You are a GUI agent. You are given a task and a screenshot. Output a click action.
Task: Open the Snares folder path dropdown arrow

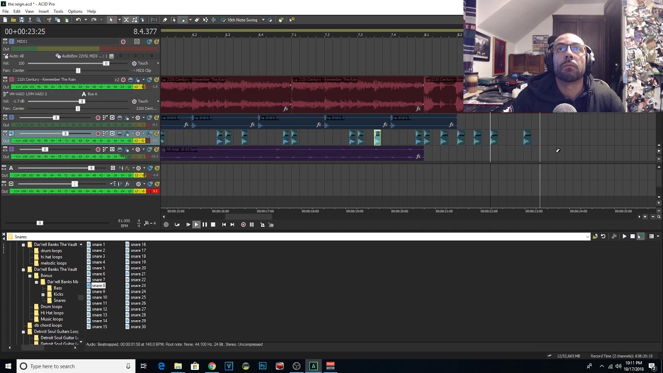[x=587, y=237]
